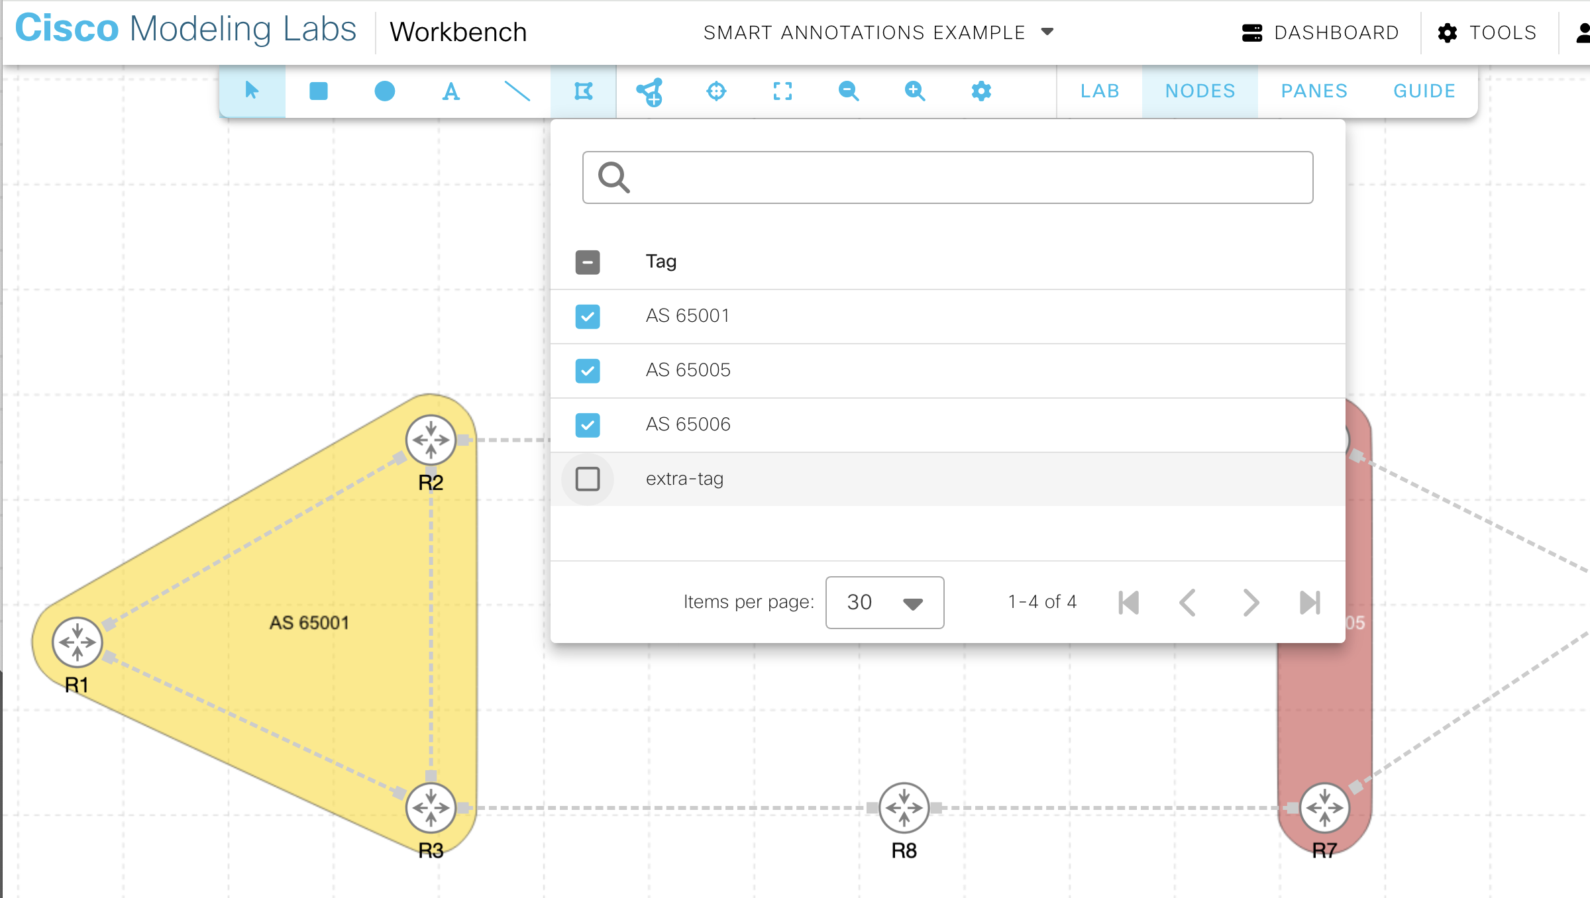Image resolution: width=1590 pixels, height=898 pixels.
Task: Select the text annotation tool
Action: (450, 91)
